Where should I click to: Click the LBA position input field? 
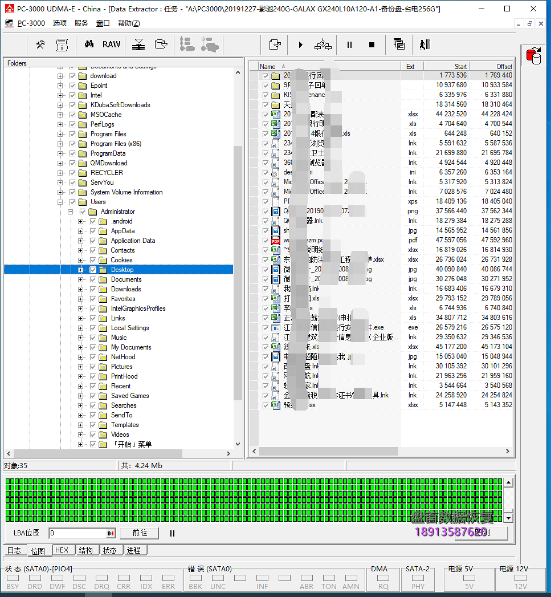click(78, 533)
